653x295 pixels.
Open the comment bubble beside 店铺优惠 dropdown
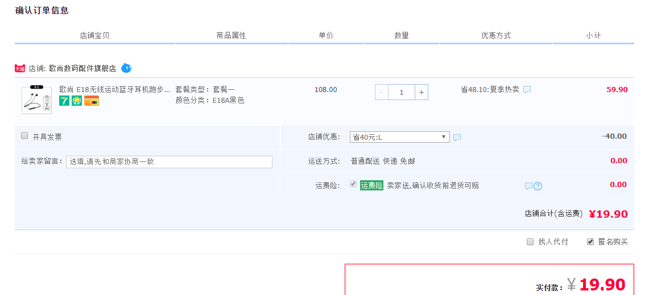point(457,138)
